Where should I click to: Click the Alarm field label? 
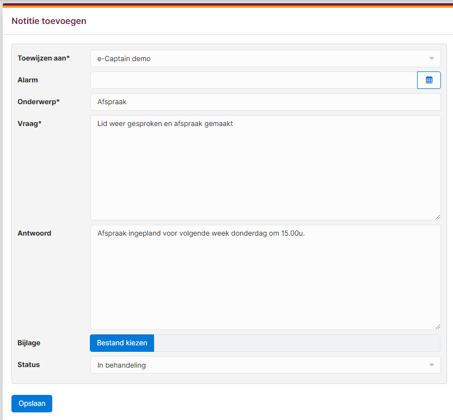point(28,80)
